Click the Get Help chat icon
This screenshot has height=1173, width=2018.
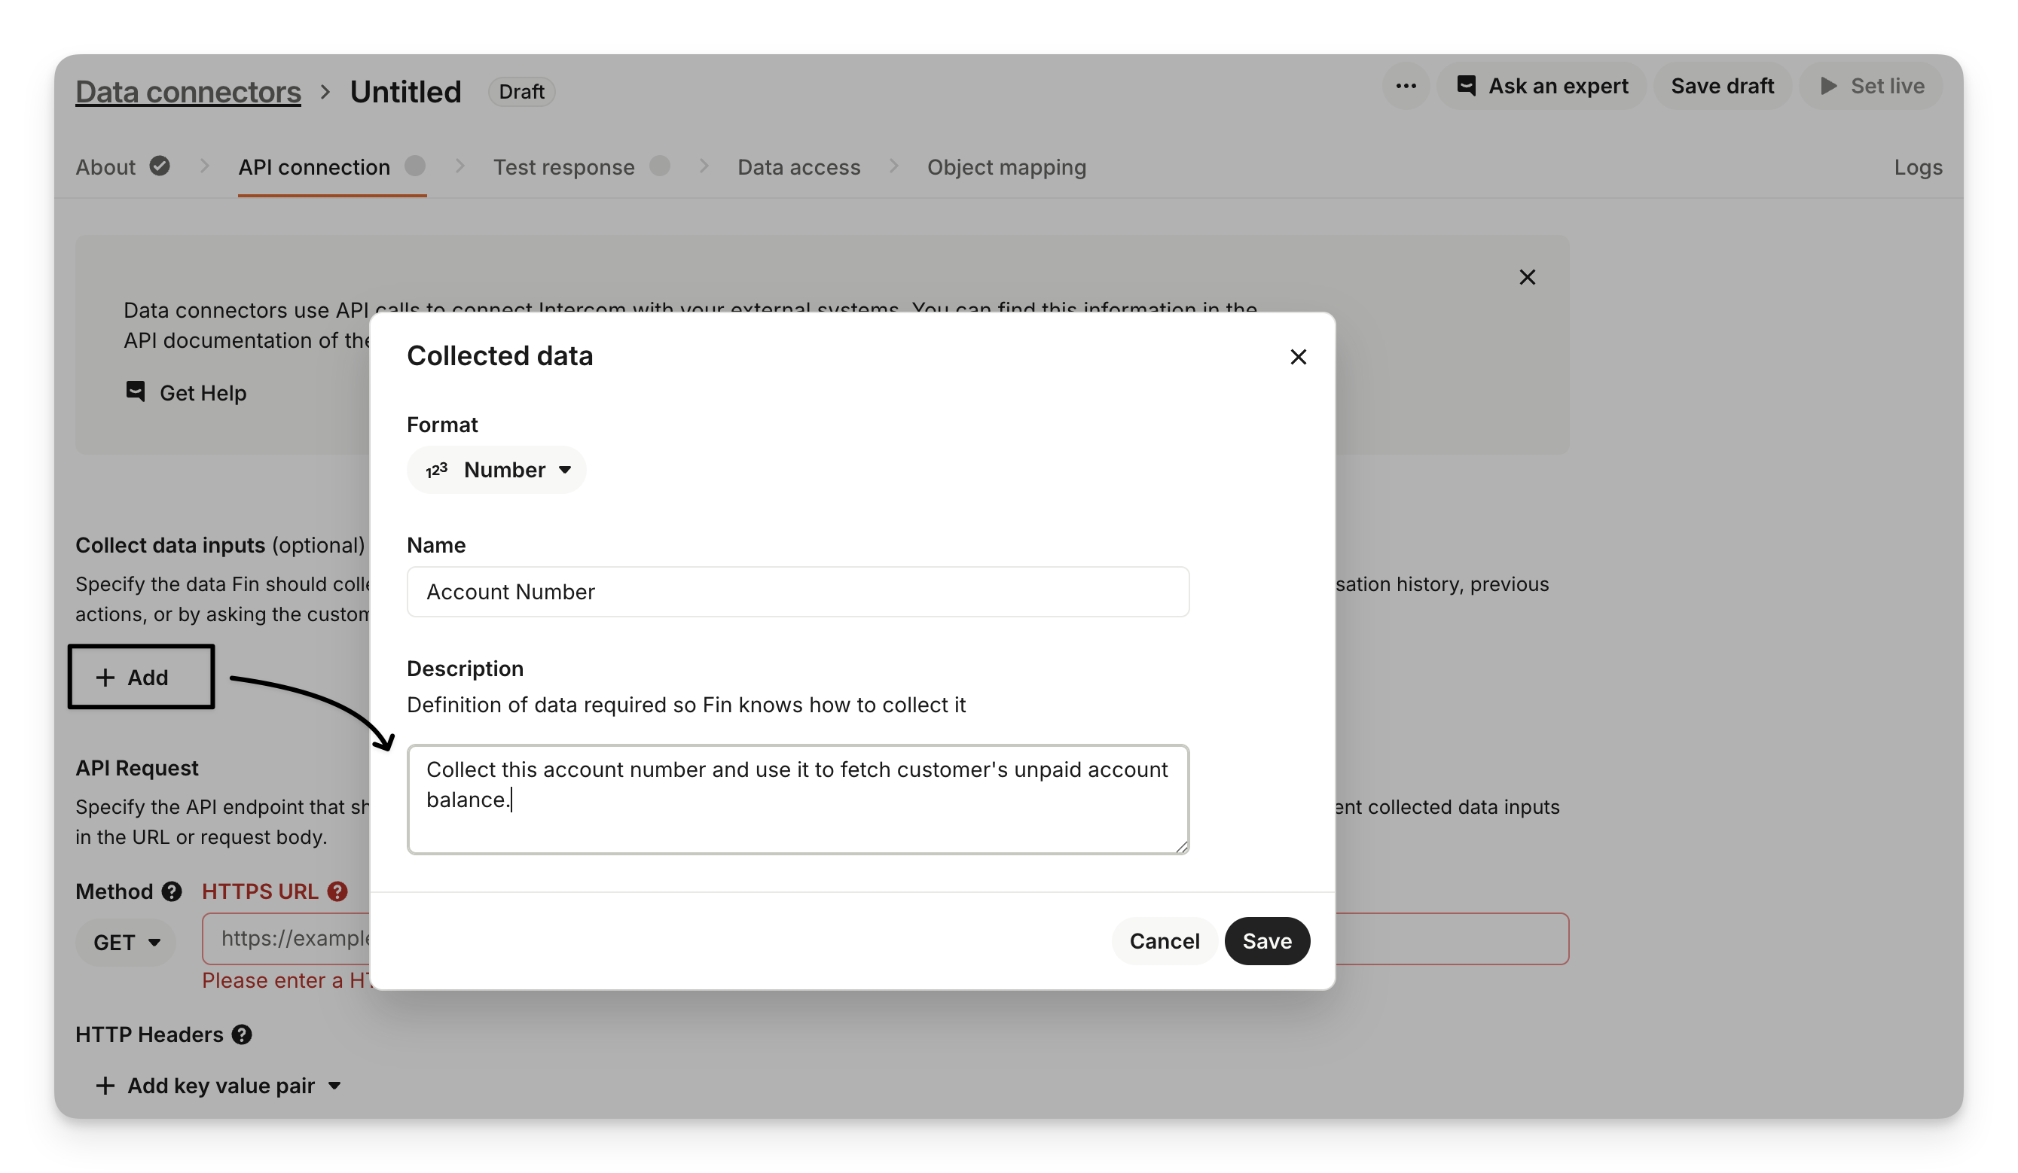pos(136,392)
